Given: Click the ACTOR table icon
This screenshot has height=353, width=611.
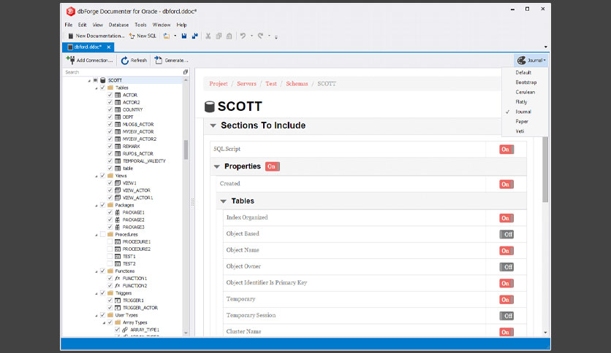Looking at the screenshot, I should pyautogui.click(x=118, y=95).
